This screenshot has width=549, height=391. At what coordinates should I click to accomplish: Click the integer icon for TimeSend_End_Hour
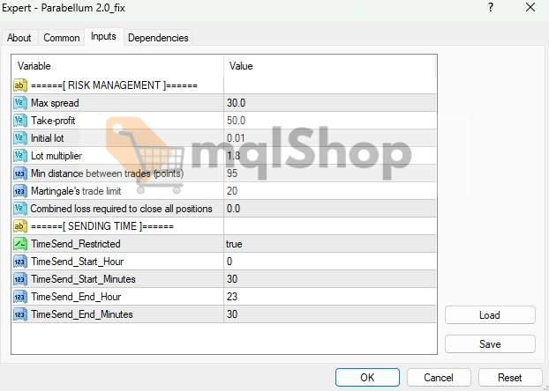(x=20, y=297)
